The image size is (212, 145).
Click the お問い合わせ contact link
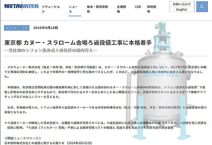click(182, 4)
